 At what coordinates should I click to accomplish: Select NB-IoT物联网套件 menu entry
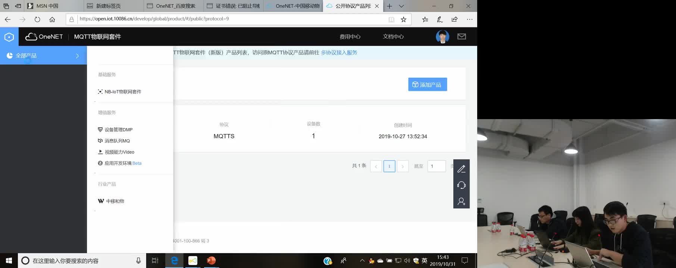tap(119, 92)
